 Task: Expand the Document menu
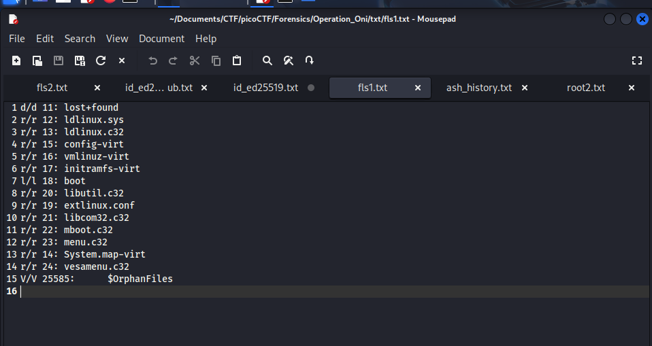point(161,39)
